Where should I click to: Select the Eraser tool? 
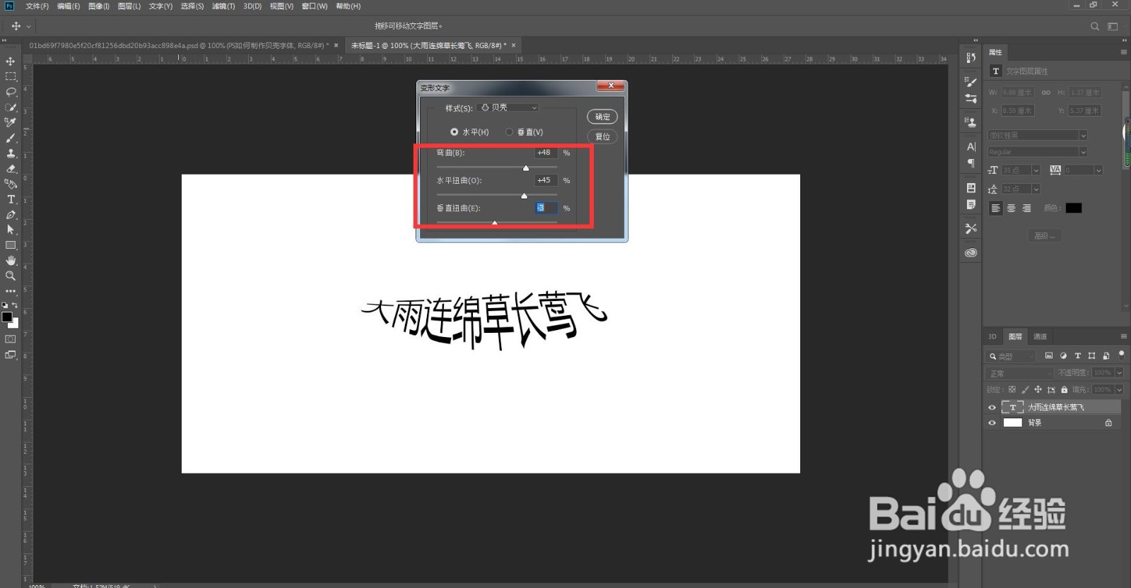point(11,169)
